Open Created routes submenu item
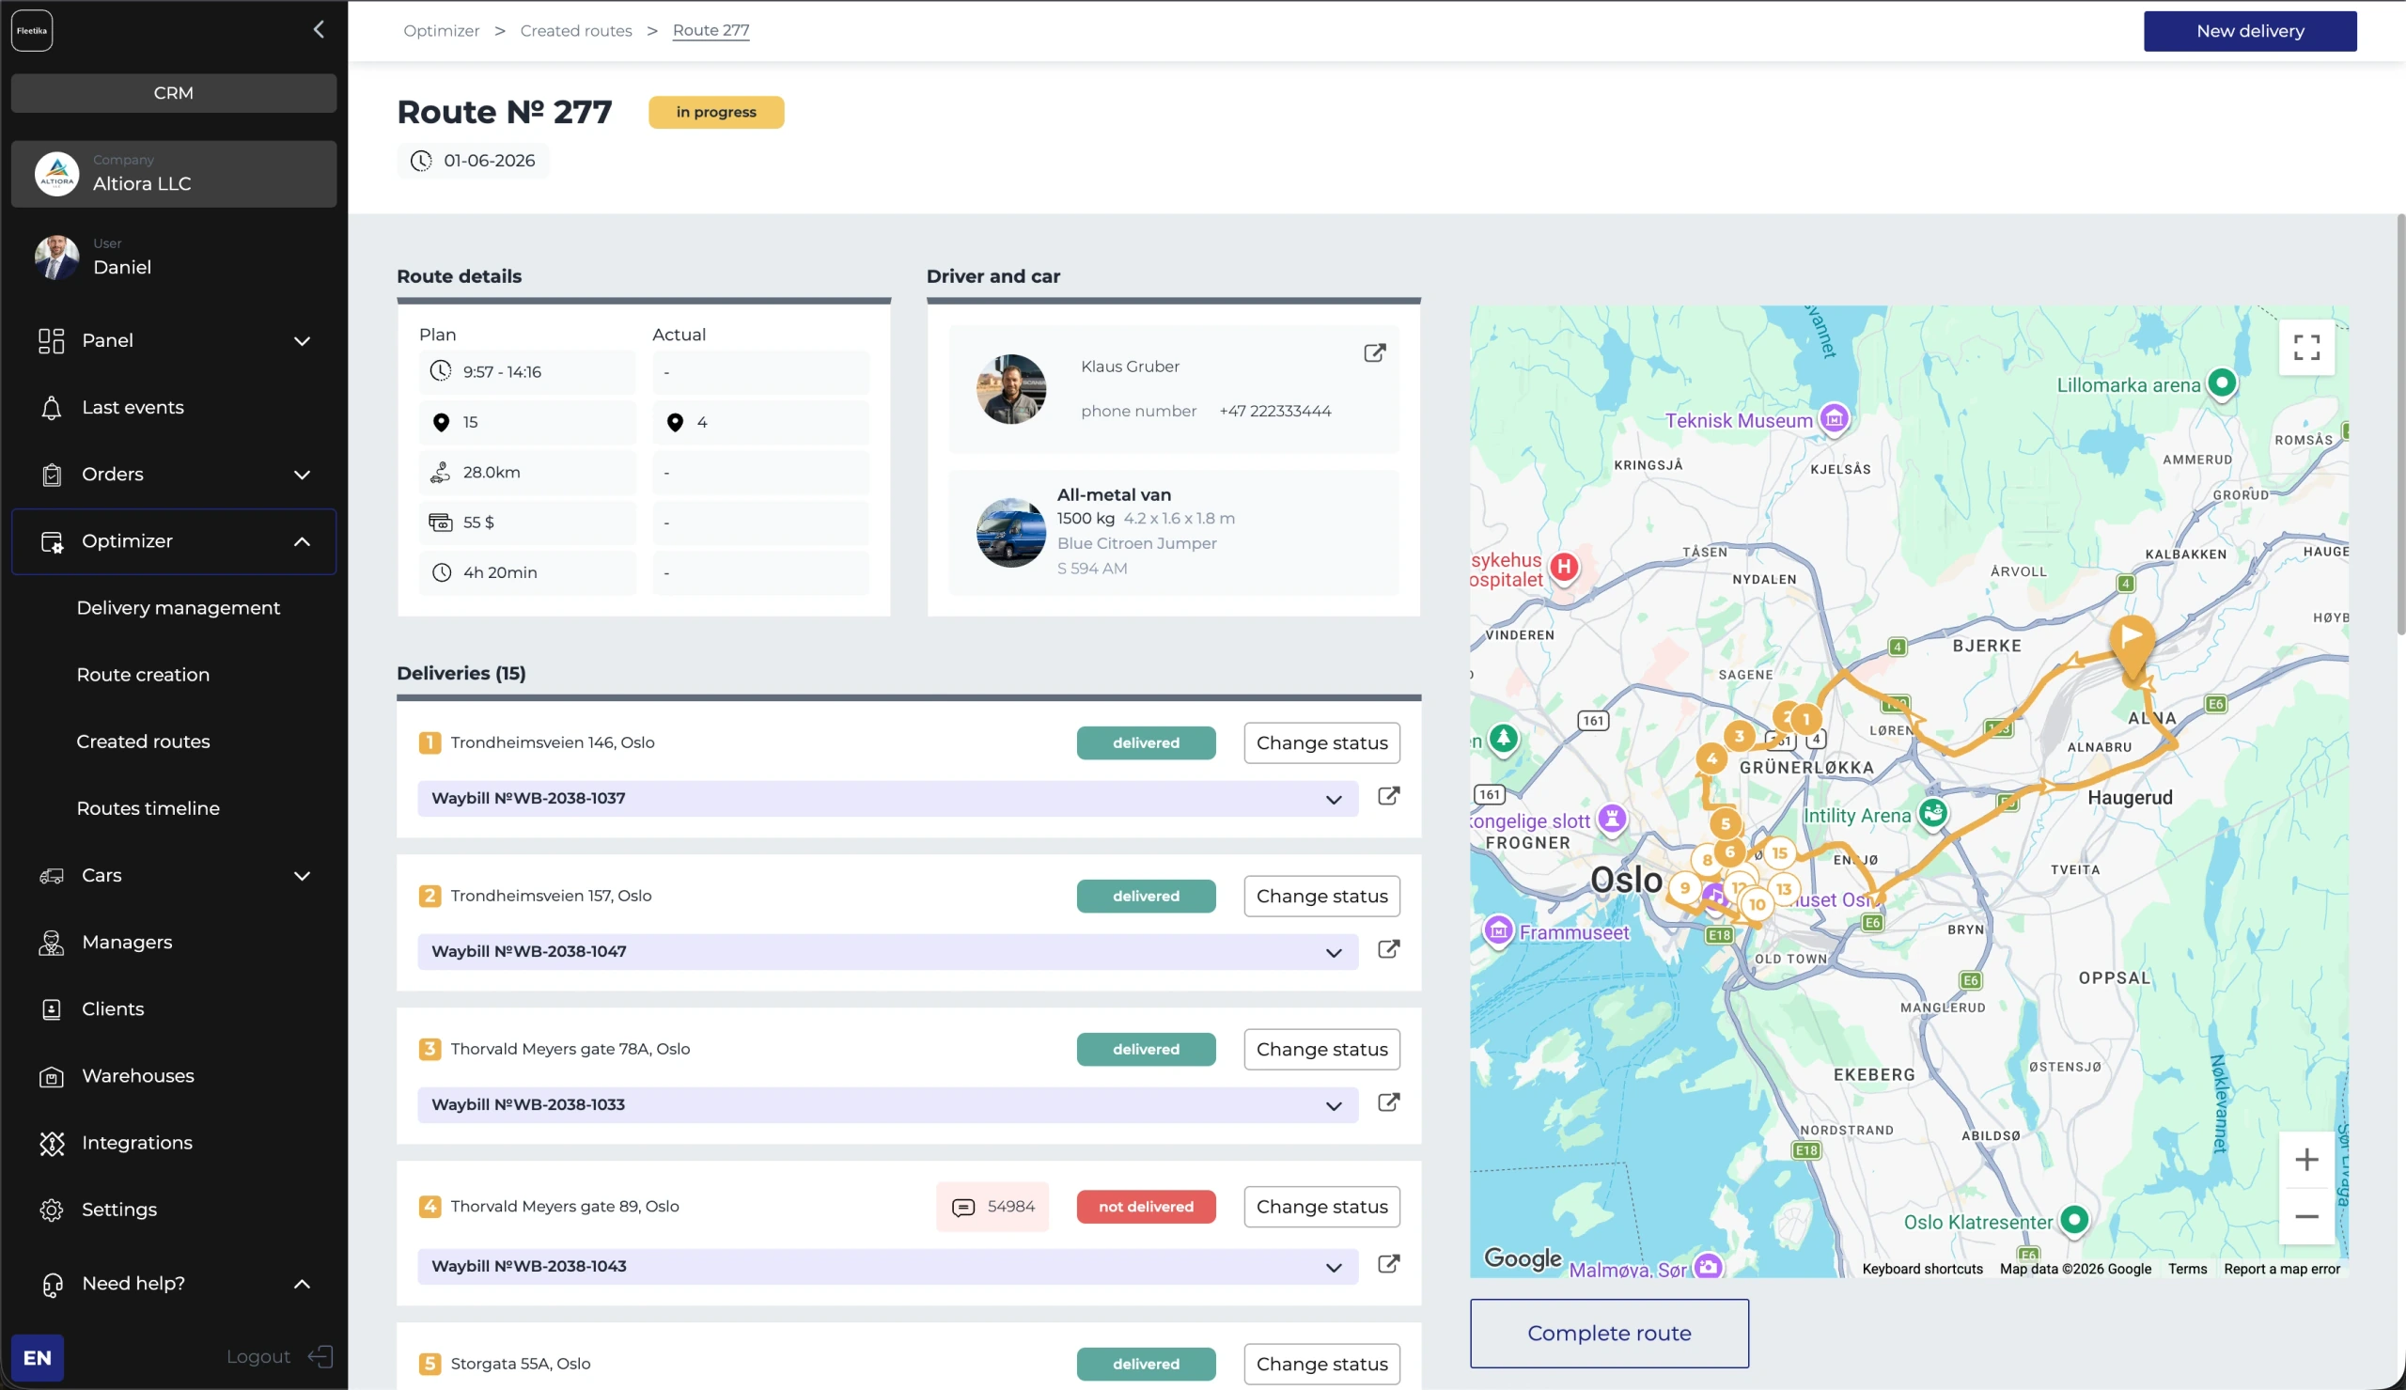 pos(143,742)
